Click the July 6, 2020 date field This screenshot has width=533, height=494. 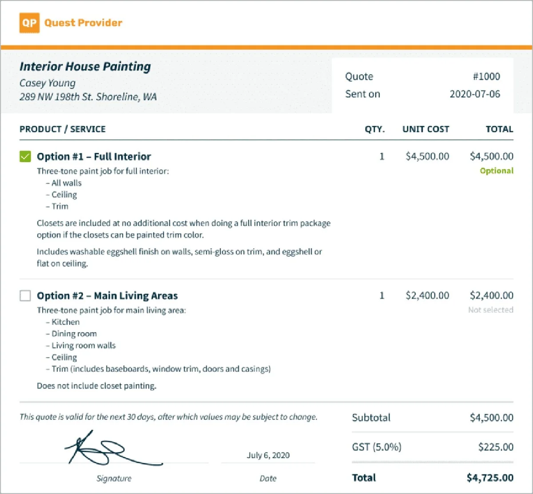coord(268,455)
